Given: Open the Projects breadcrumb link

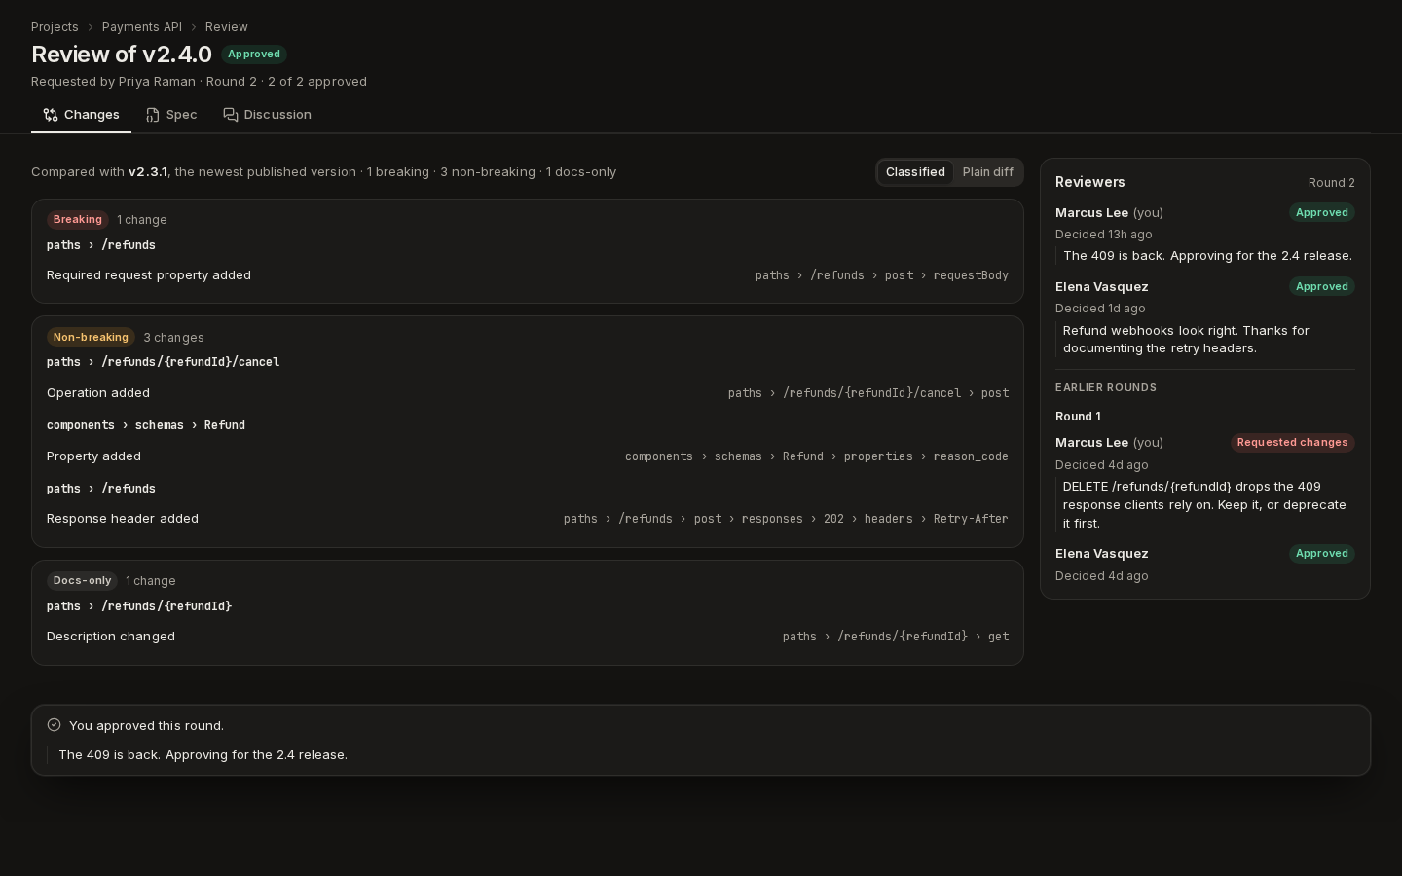Looking at the screenshot, I should (55, 27).
